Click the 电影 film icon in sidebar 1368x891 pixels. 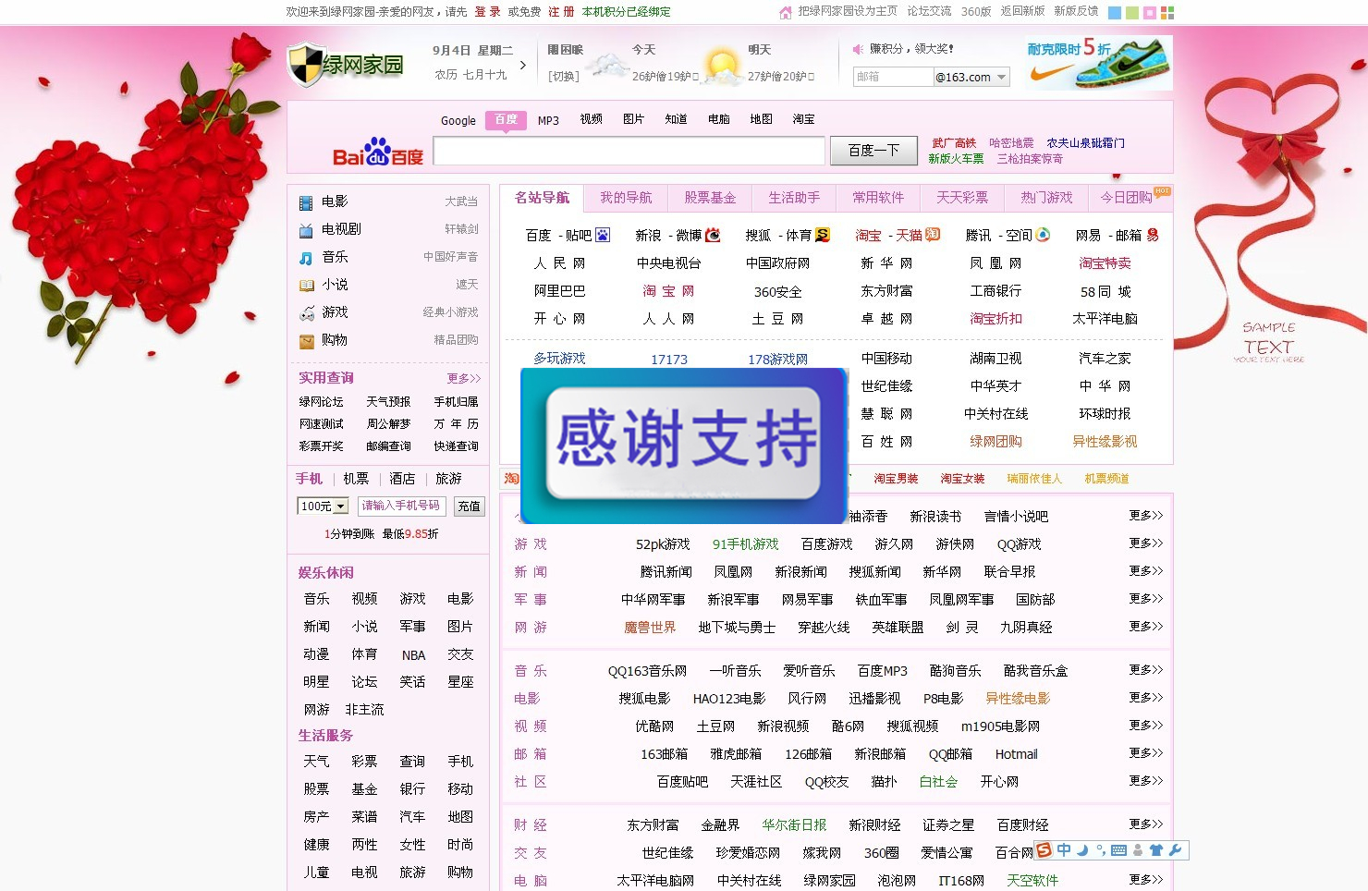[306, 202]
